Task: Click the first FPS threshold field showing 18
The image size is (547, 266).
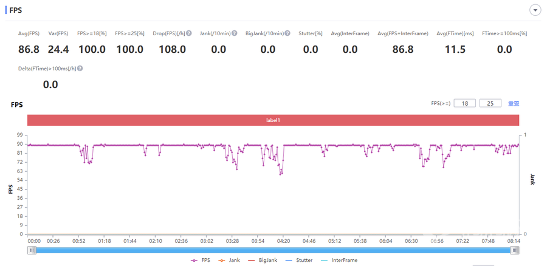Action: tap(464, 103)
